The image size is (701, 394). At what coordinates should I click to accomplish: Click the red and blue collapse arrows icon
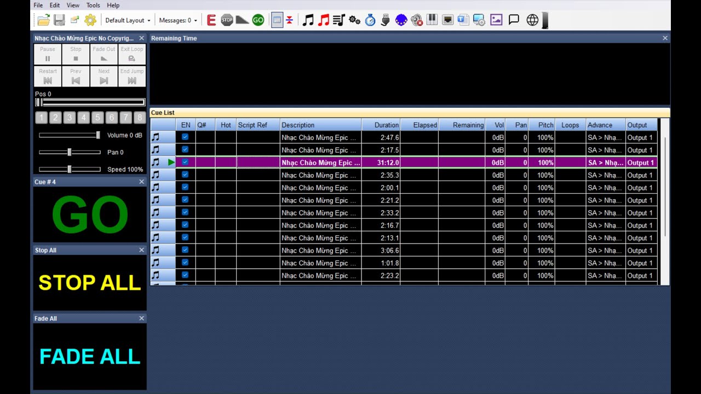(289, 20)
